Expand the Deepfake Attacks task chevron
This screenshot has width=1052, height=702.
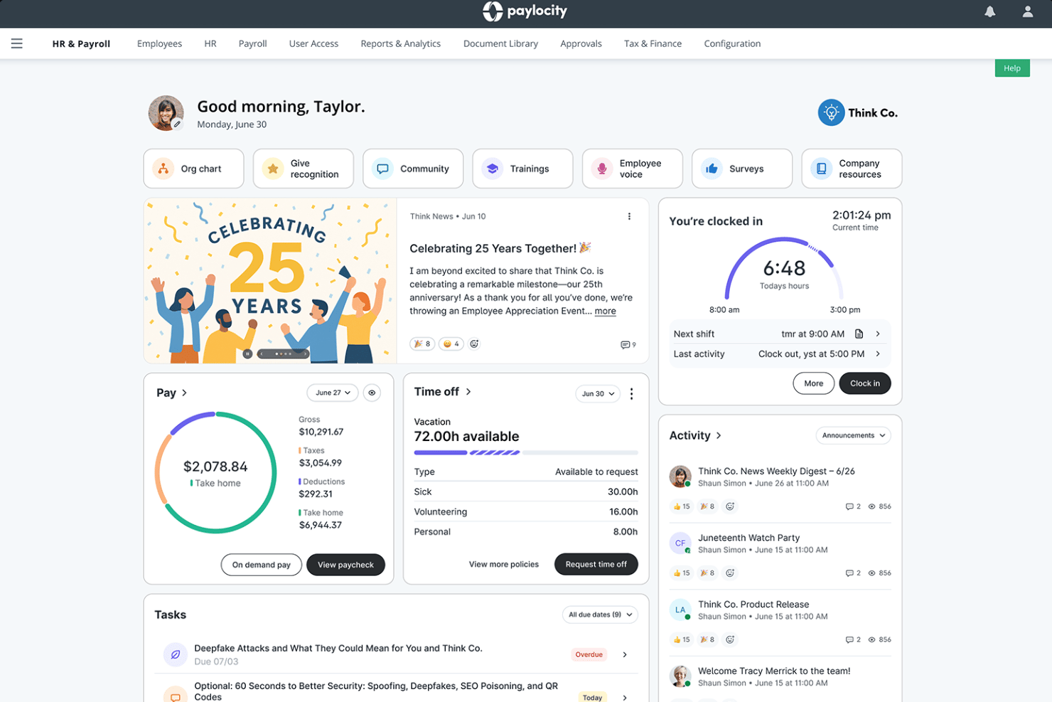pyautogui.click(x=625, y=654)
